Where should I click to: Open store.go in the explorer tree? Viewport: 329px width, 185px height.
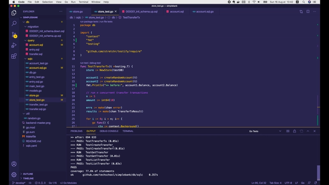(34, 95)
